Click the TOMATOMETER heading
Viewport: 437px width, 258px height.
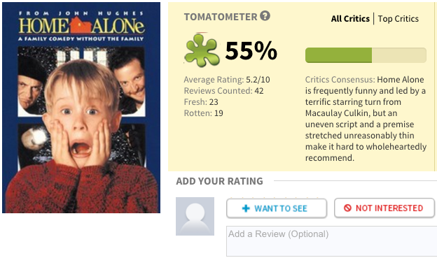221,17
